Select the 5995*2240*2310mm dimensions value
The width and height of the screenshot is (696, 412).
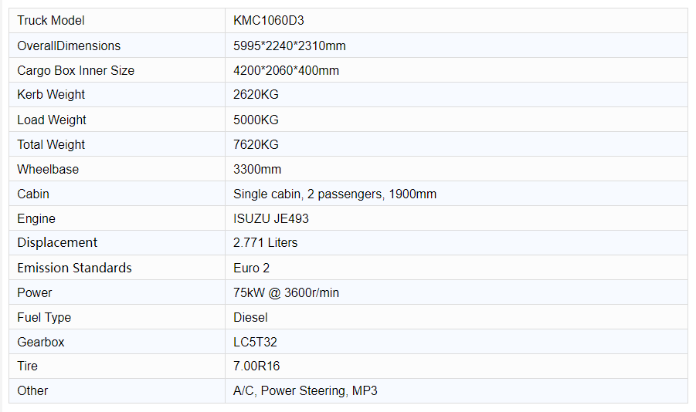point(290,46)
